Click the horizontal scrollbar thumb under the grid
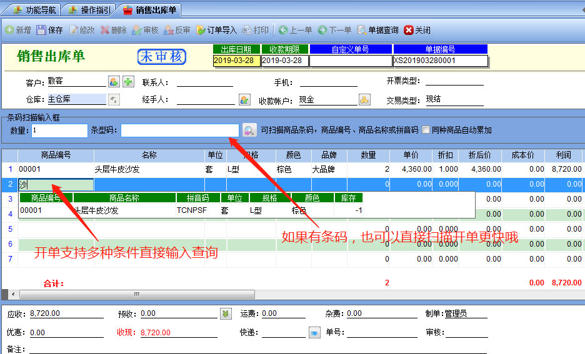The height and width of the screenshot is (354, 585). 125,294
